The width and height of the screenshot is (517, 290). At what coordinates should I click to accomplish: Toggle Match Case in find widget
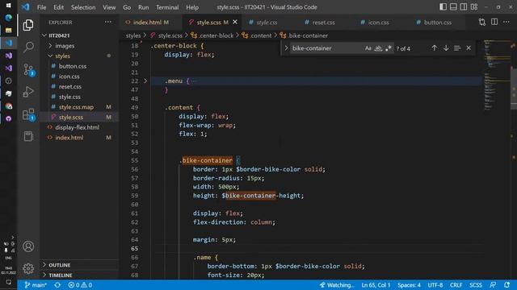pos(368,48)
